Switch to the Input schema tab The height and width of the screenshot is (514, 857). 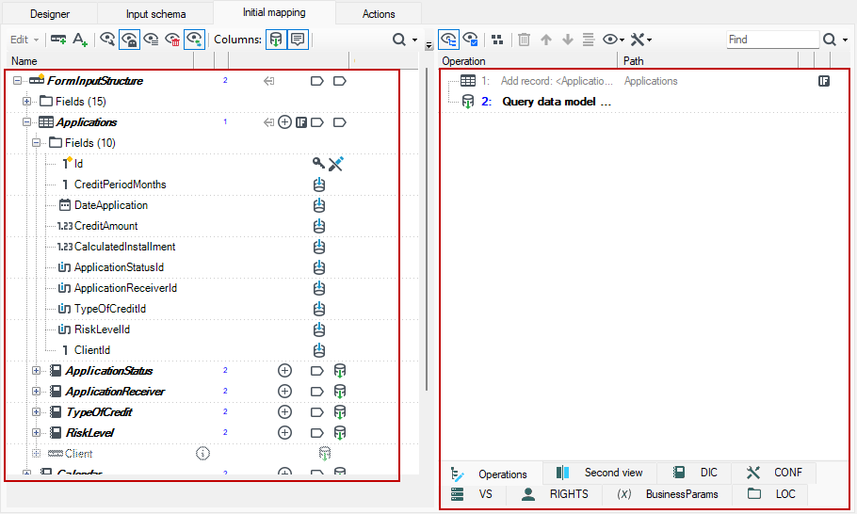[155, 14]
